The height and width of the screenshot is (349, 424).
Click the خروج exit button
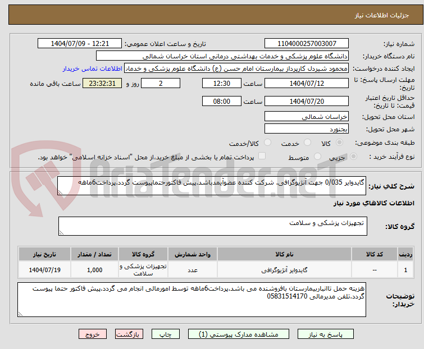click(x=93, y=334)
